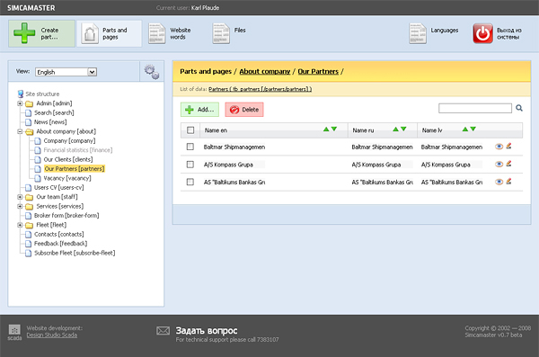The height and width of the screenshot is (357, 539).
Task: Sort Name lv ascending with up arrow
Action: pyautogui.click(x=465, y=129)
